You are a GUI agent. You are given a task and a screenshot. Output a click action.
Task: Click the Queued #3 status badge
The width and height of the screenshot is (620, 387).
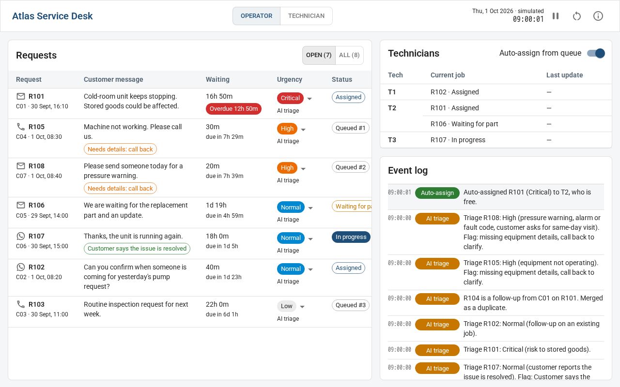pyautogui.click(x=351, y=305)
